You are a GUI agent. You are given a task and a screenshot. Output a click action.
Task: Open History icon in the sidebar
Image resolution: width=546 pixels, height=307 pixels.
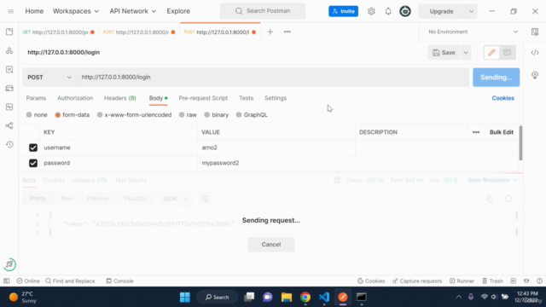(9, 144)
